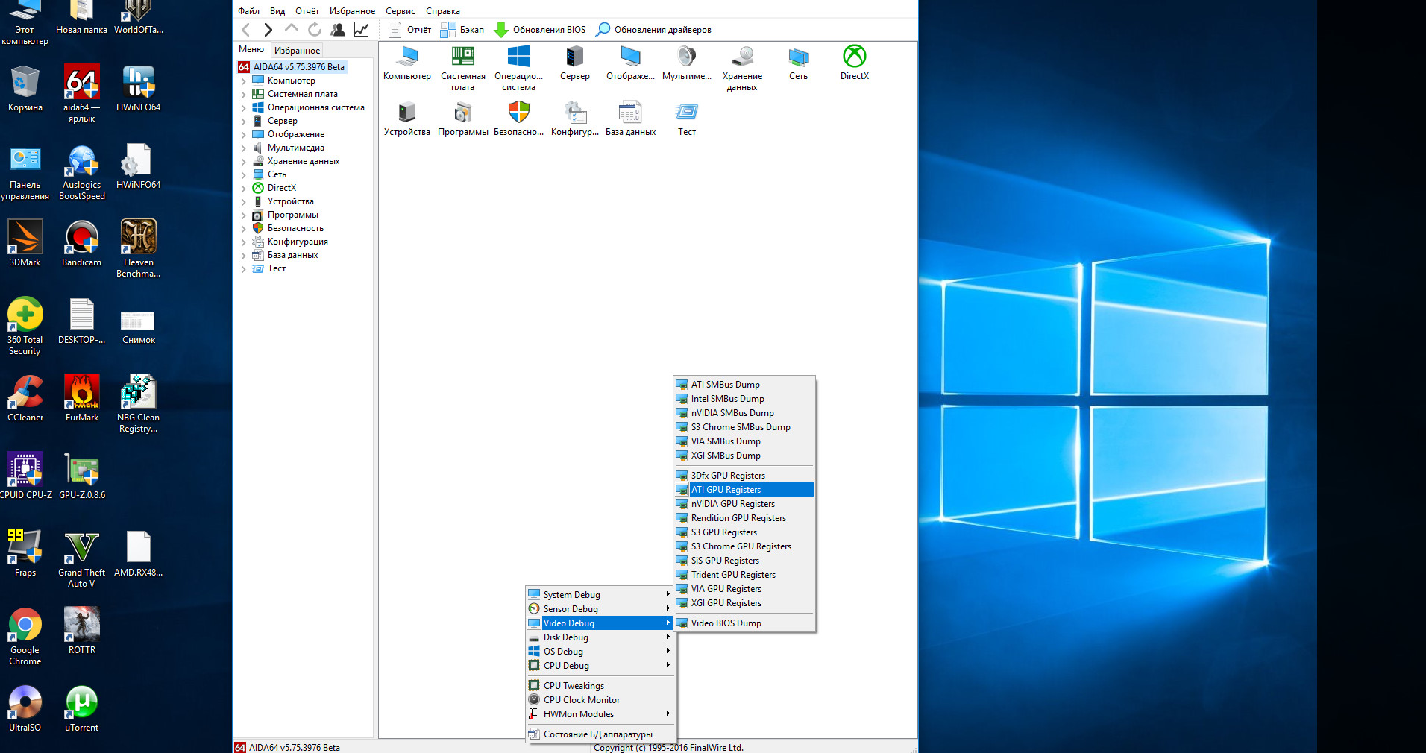This screenshot has width=1426, height=753.
Task: Expand the Хранение данных tree node
Action: (x=244, y=162)
